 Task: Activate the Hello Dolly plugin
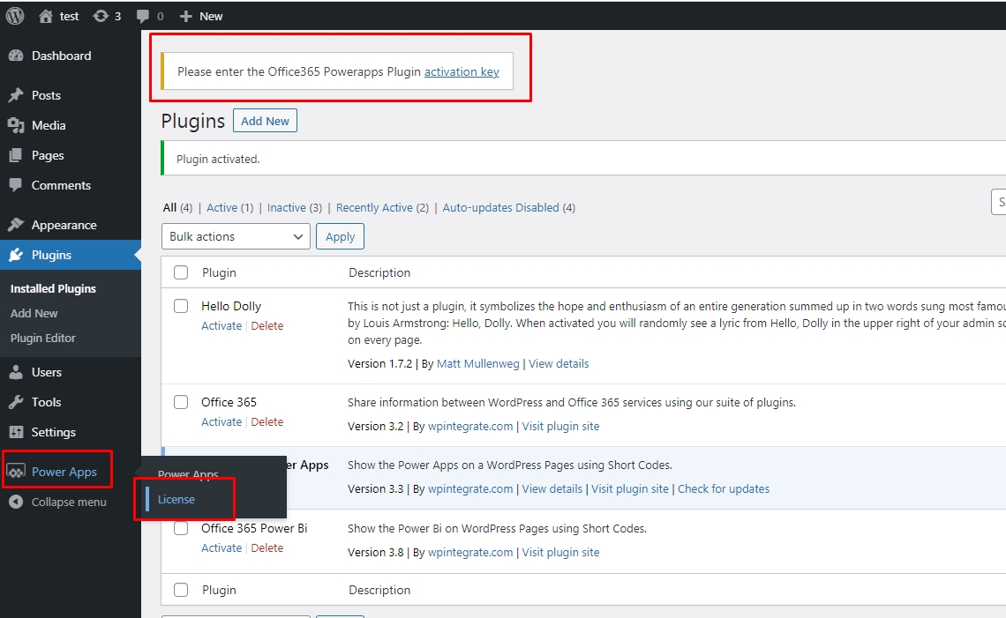pyautogui.click(x=221, y=325)
